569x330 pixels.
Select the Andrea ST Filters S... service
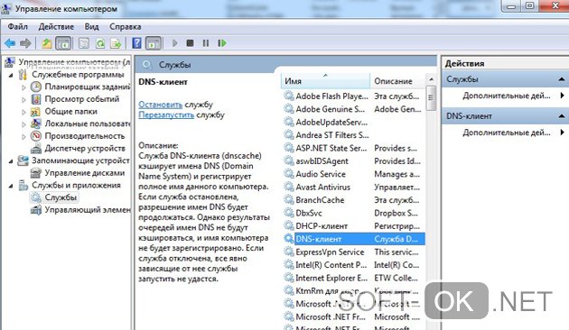(x=354, y=135)
